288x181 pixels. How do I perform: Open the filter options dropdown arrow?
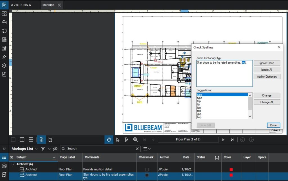pos(49,149)
